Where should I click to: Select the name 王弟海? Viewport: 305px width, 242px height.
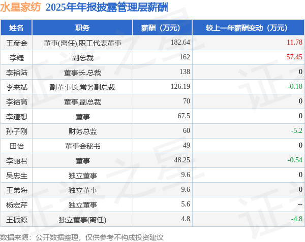tap(17, 190)
